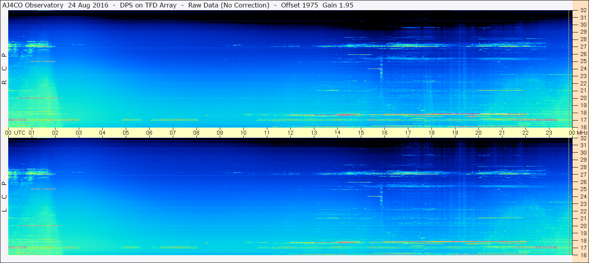Click 'DPS on TFD Array' in header
This screenshot has height=263, width=589.
click(x=148, y=5)
